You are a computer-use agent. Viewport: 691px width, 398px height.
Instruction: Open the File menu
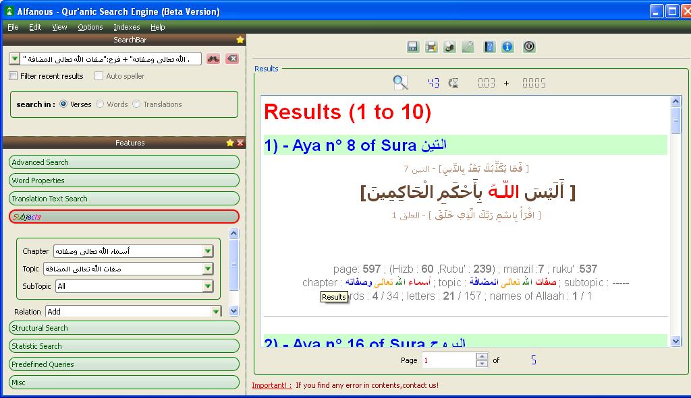pyautogui.click(x=13, y=27)
